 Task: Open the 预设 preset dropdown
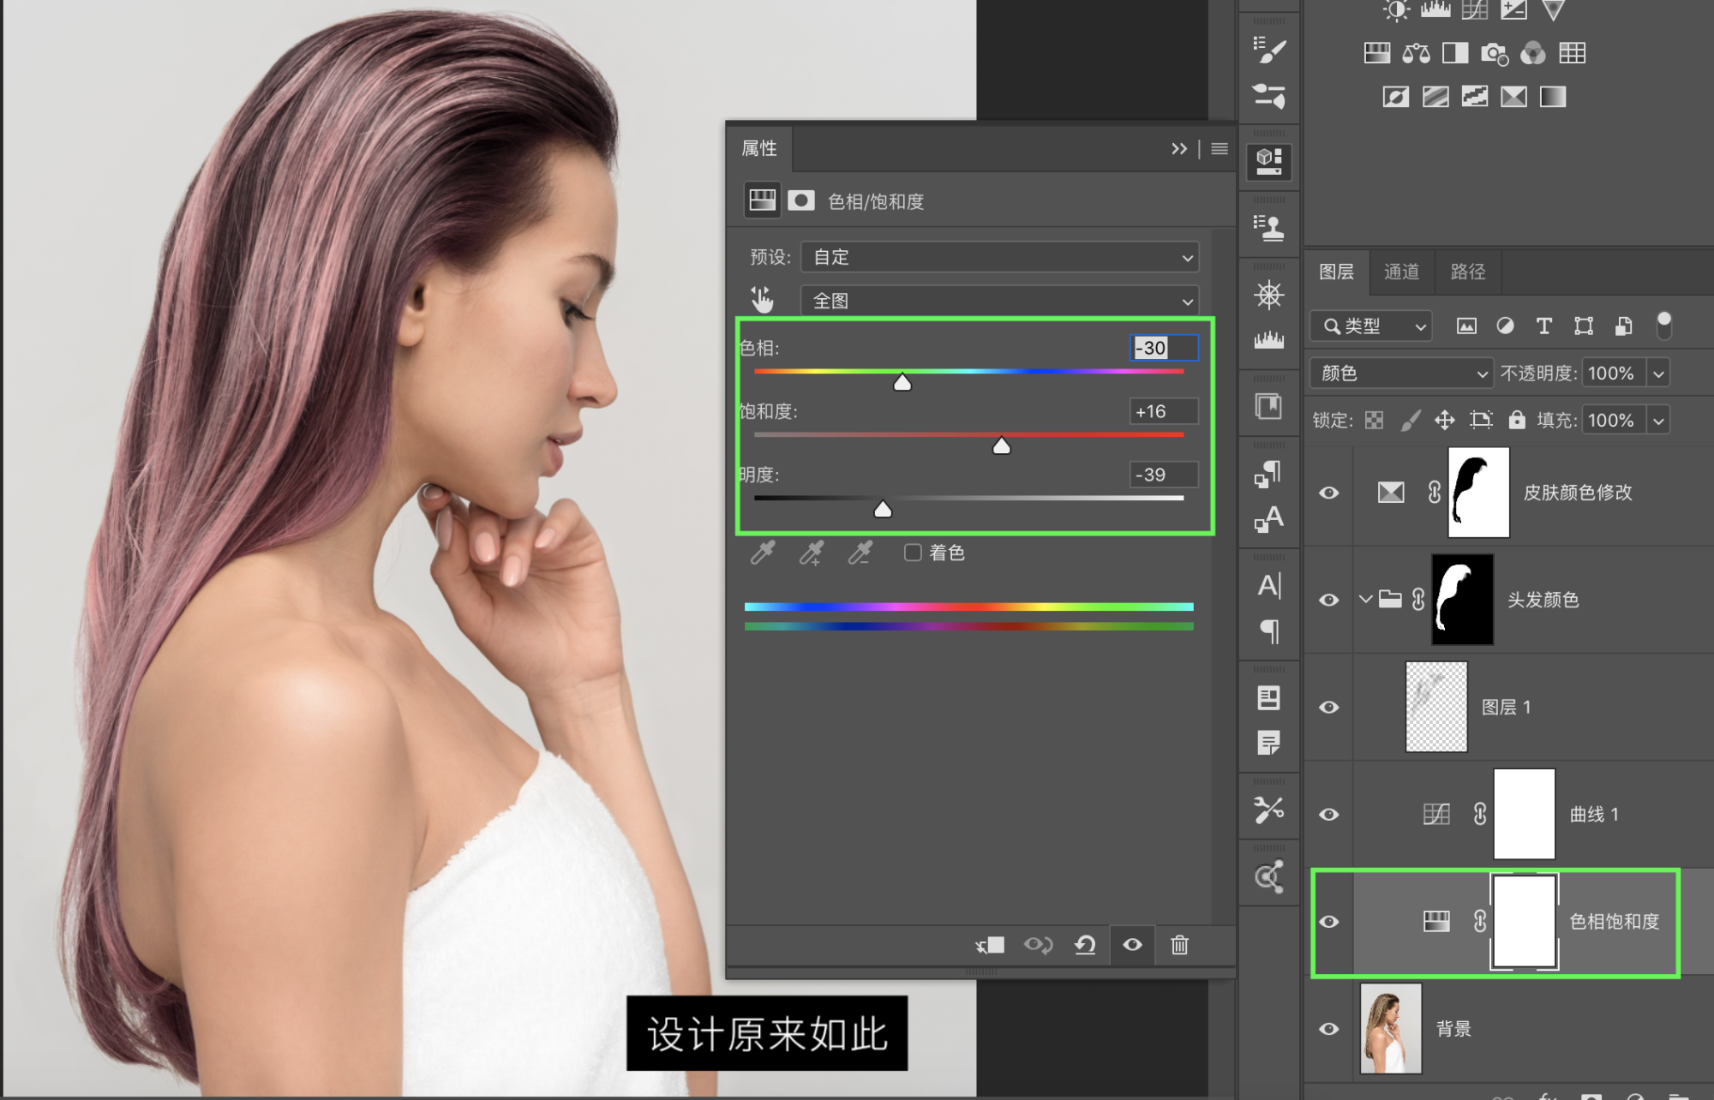pos(999,257)
